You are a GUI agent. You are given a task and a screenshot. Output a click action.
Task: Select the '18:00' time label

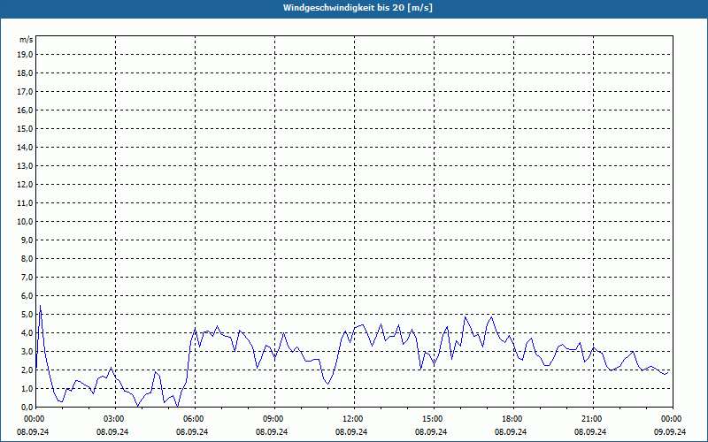514,419
